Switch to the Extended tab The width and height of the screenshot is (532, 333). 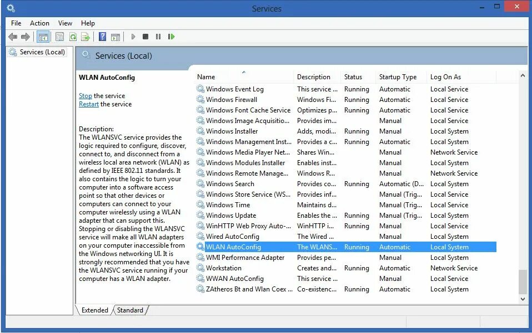click(x=94, y=310)
